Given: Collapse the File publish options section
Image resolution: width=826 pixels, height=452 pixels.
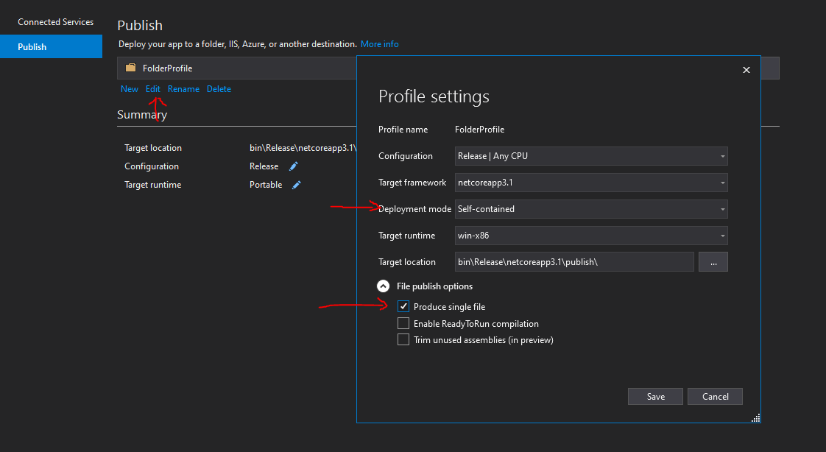Looking at the screenshot, I should coord(384,286).
